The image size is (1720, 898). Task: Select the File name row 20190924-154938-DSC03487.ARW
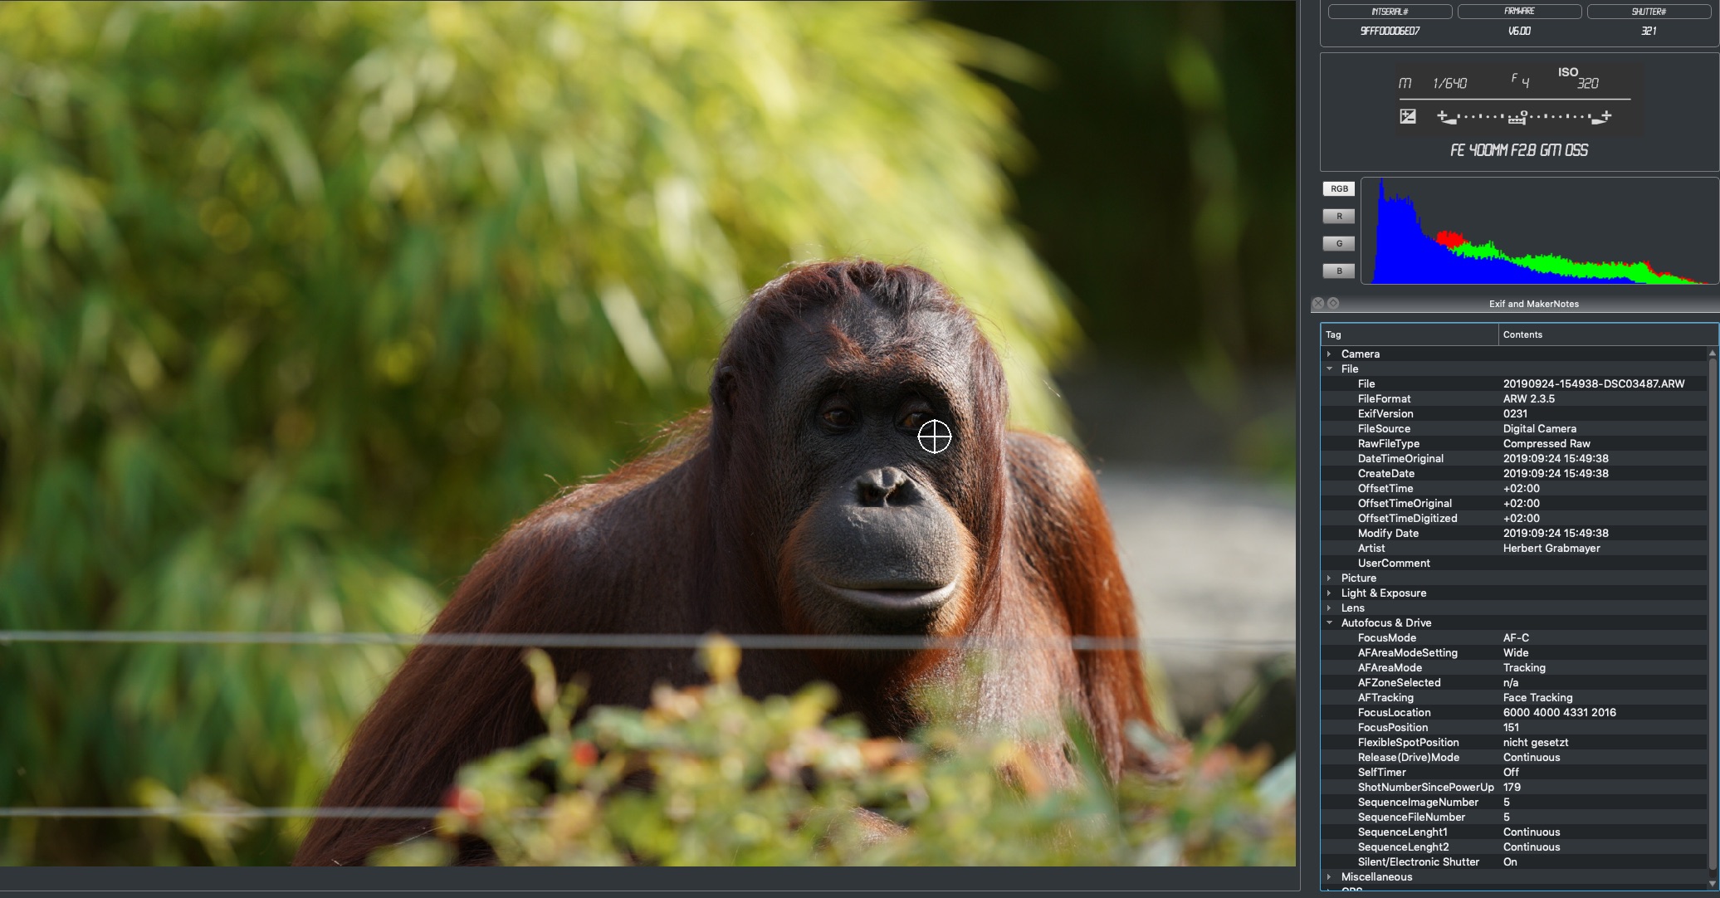(1514, 383)
